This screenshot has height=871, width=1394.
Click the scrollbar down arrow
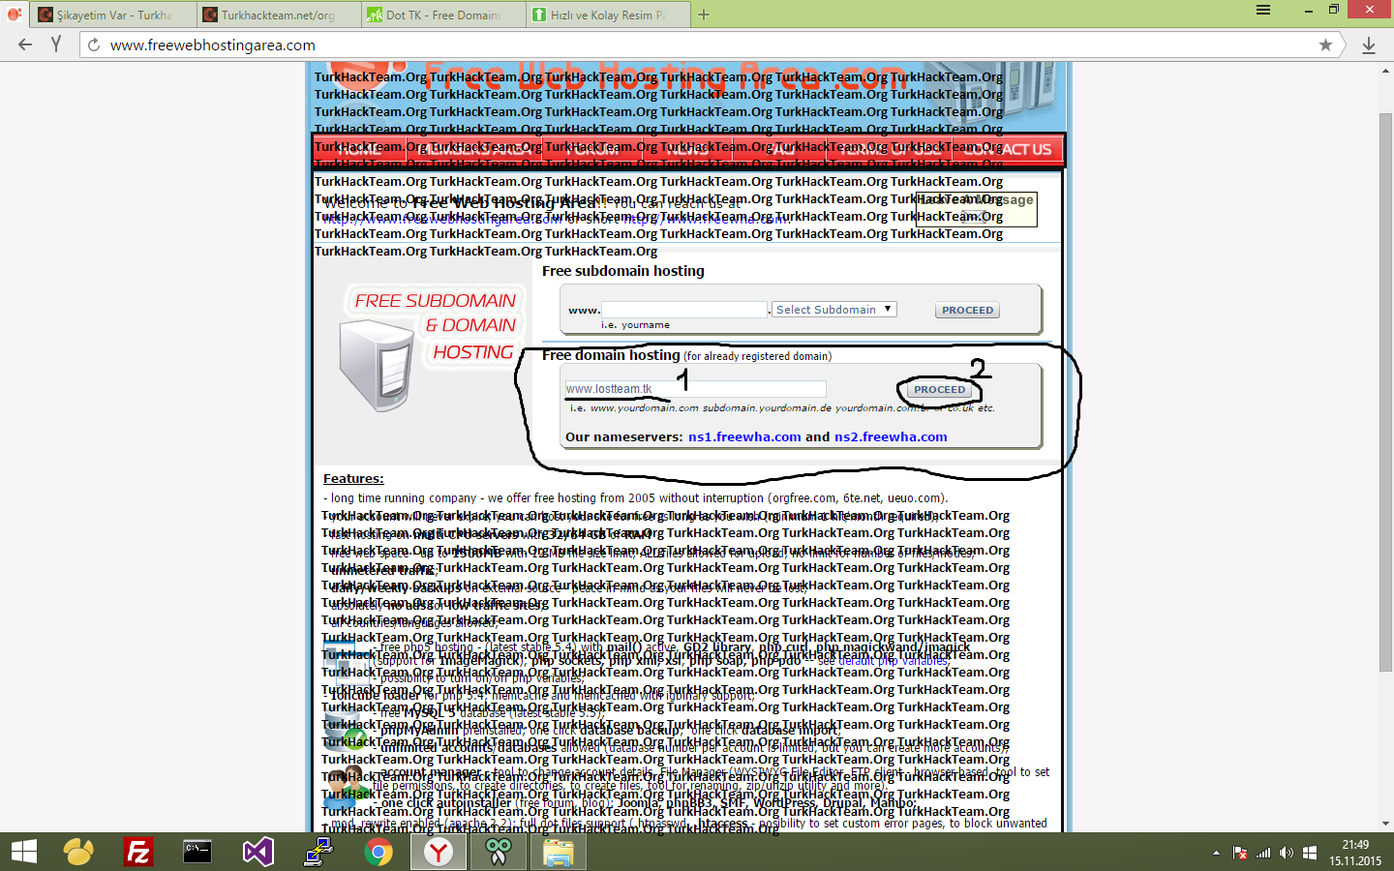pyautogui.click(x=1385, y=824)
